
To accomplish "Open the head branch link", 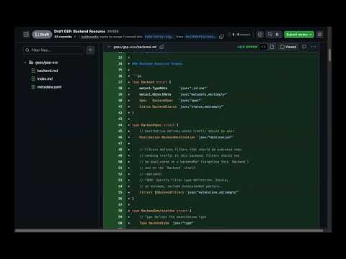I will coord(200,37).
